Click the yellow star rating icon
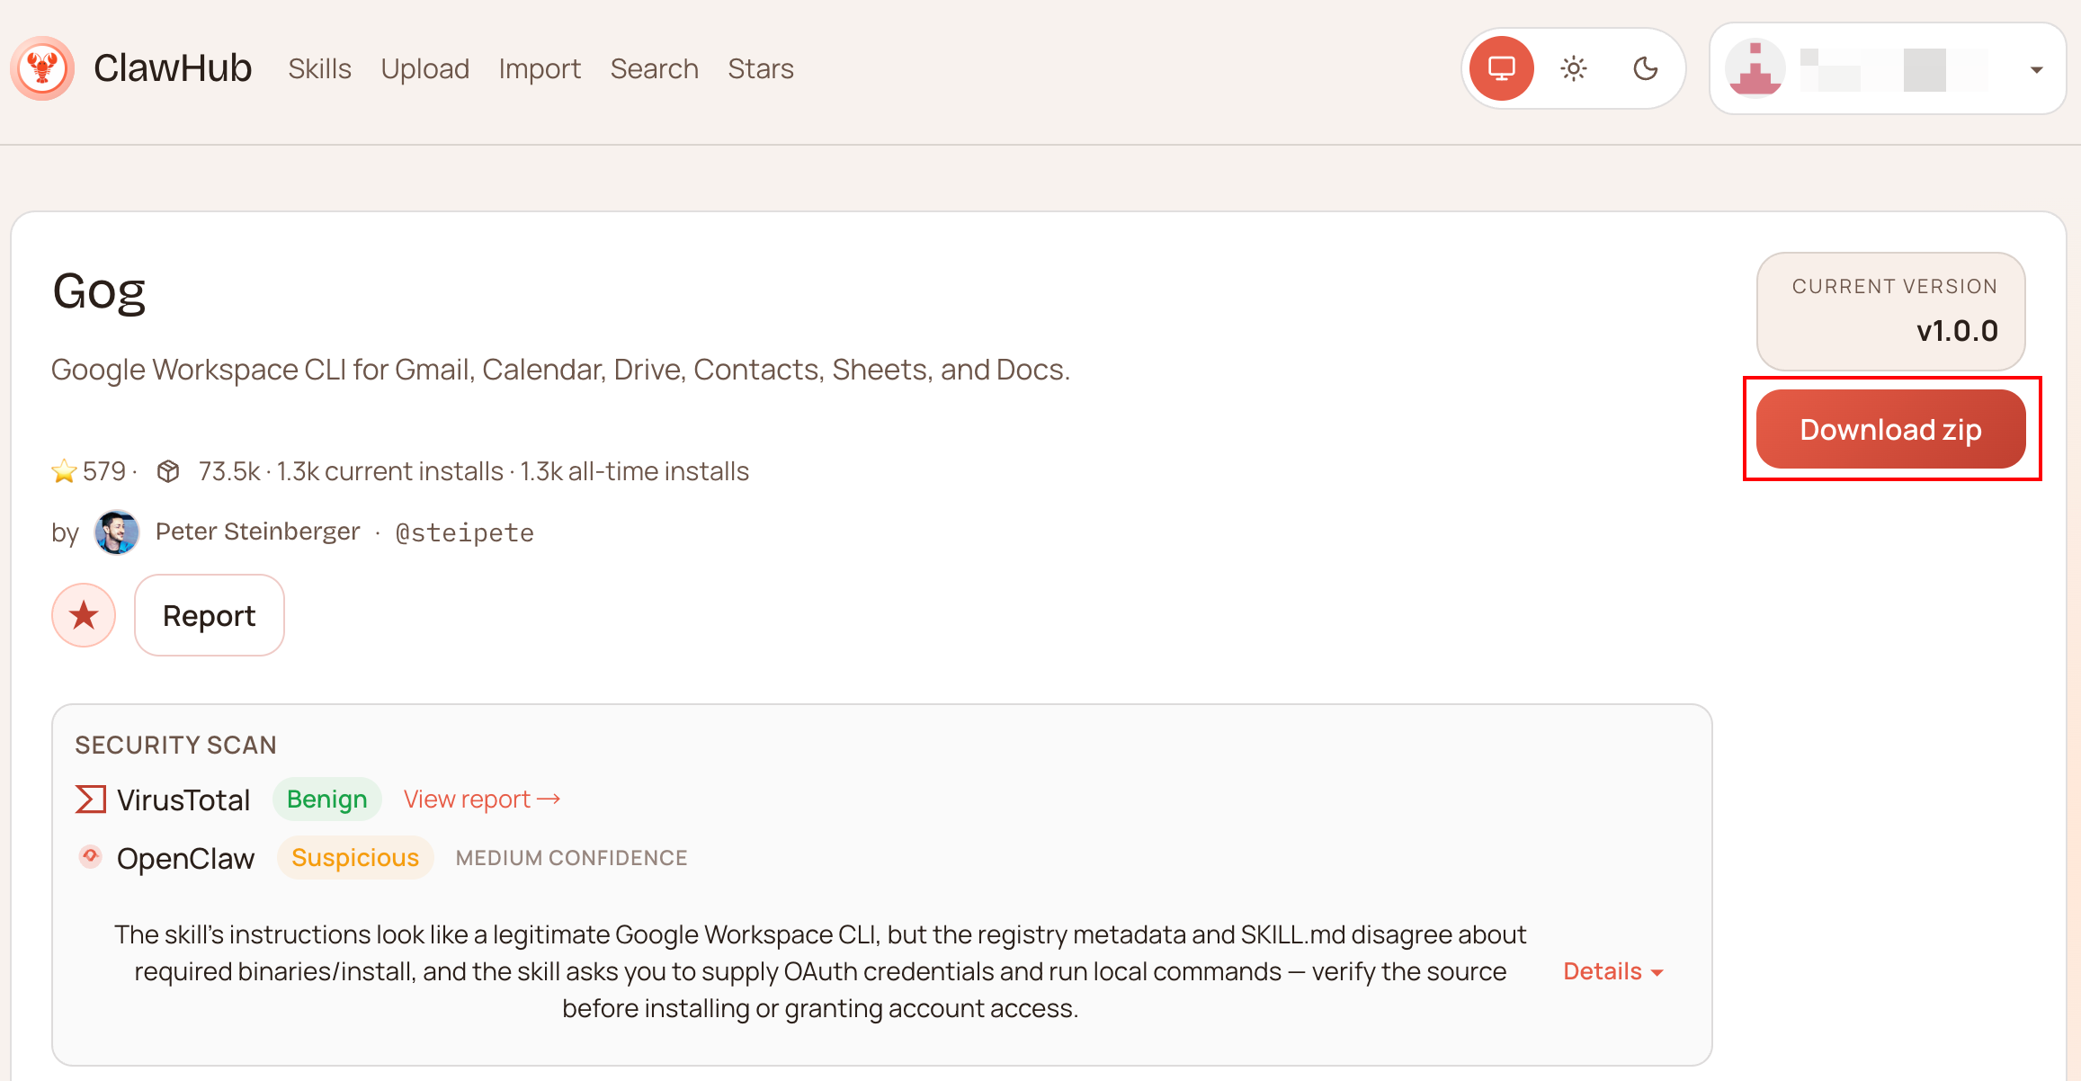2081x1081 pixels. tap(64, 471)
